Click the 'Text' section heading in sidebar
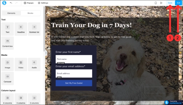Image resolution: width=183 pixels, height=105 pixels. coord(4,20)
